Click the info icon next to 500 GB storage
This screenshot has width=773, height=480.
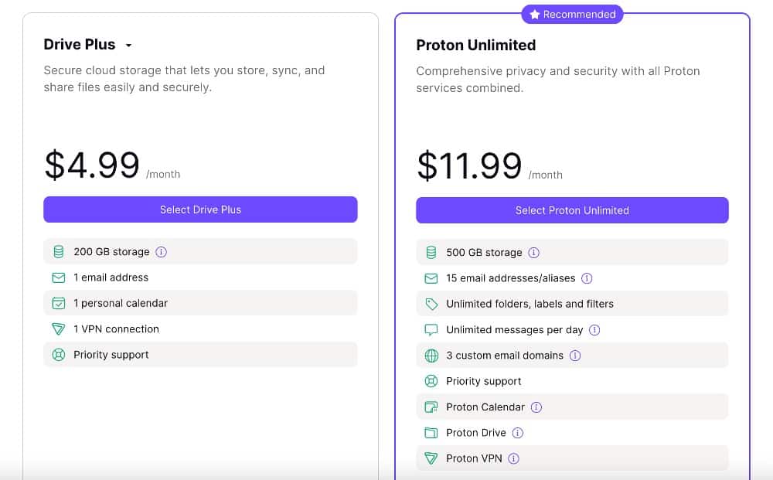[x=534, y=253]
